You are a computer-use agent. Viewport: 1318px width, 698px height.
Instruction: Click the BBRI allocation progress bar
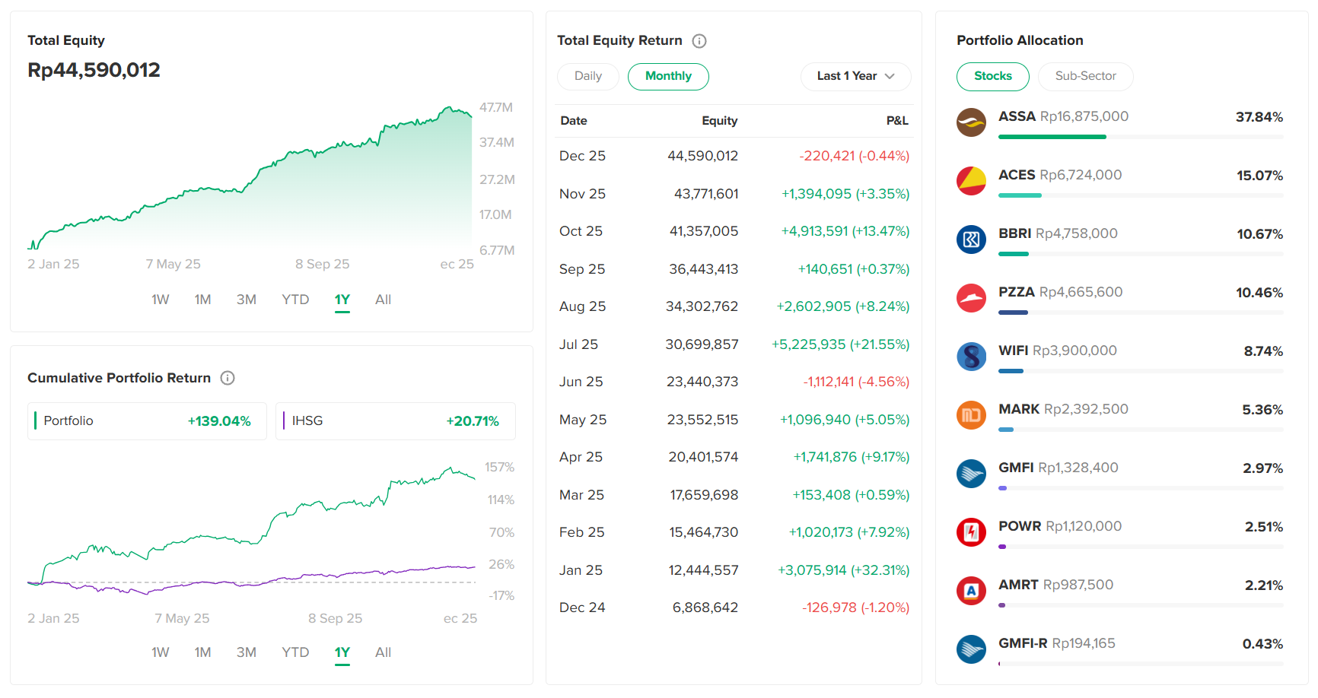[x=1141, y=254]
